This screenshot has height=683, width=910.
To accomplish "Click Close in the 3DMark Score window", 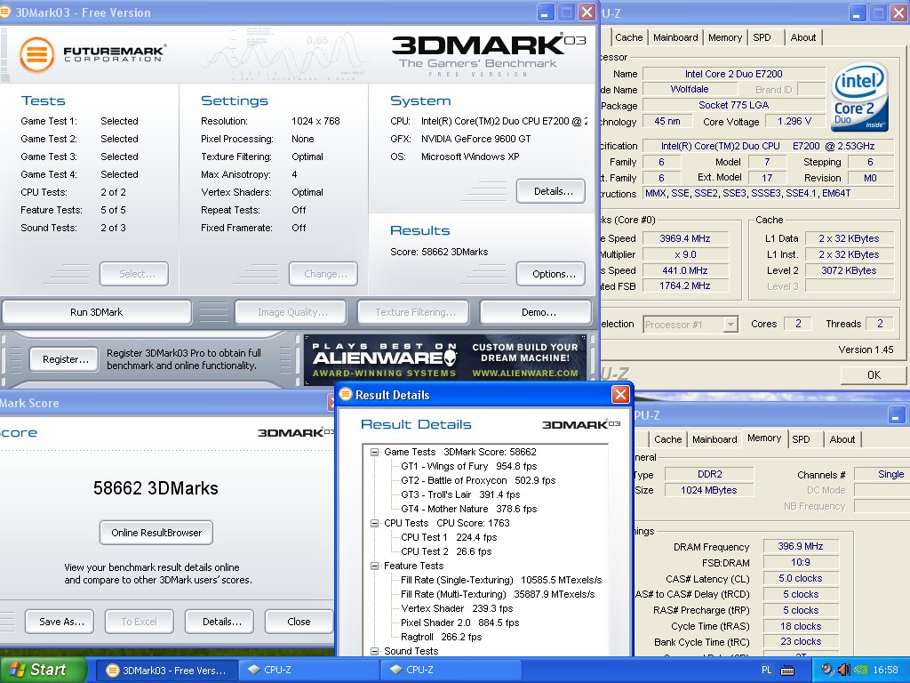I will coord(299,622).
